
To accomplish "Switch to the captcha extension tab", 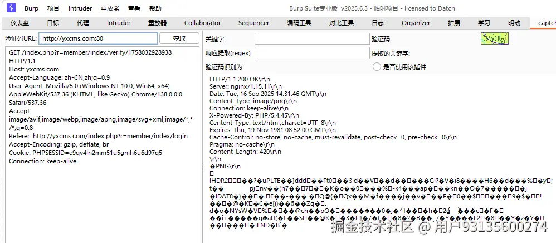I will [x=546, y=23].
